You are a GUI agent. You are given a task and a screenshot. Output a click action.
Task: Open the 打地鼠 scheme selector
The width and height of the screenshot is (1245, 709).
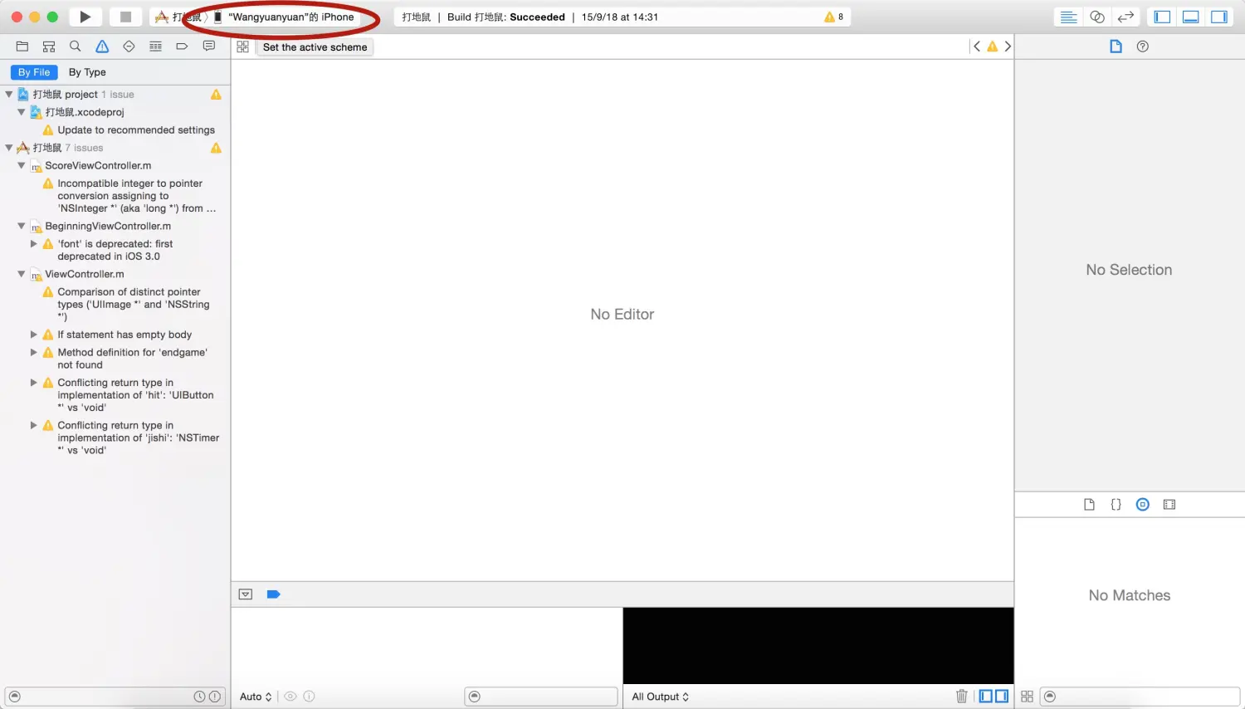179,17
